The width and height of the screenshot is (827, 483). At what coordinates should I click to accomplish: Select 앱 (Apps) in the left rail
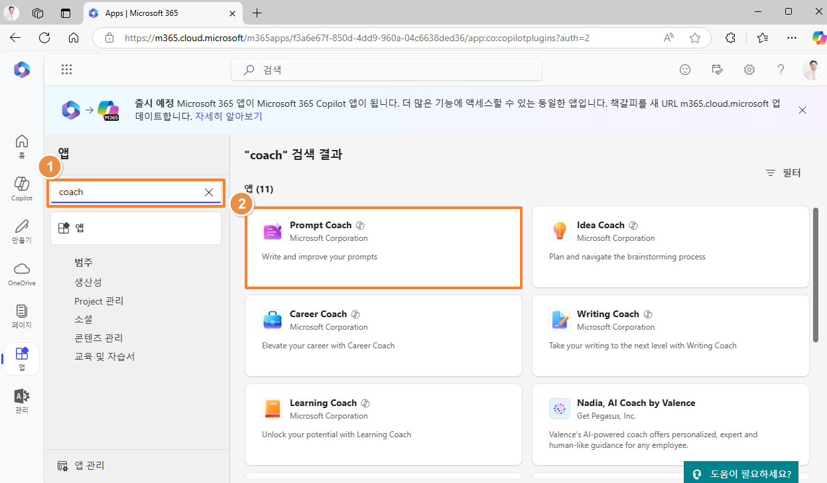[x=22, y=358]
